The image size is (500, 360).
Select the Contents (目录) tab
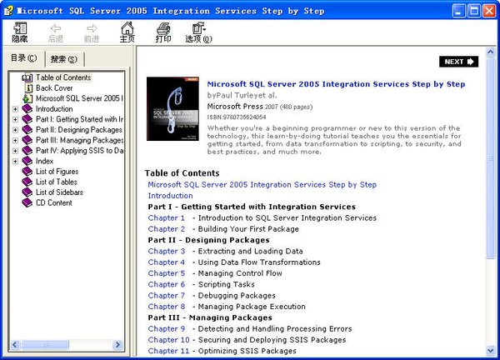pyautogui.click(x=22, y=57)
